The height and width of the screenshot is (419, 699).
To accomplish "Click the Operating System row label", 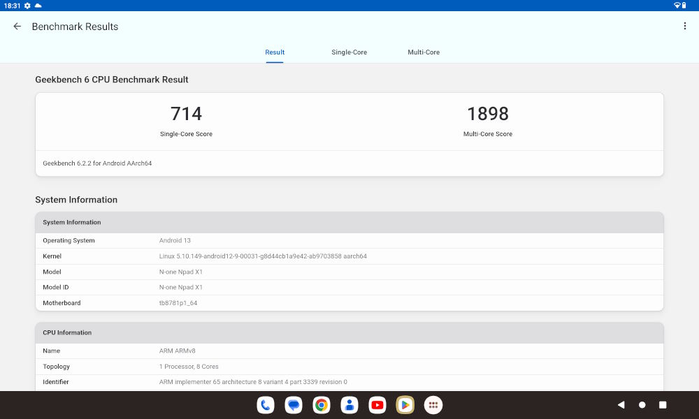I will tap(69, 240).
